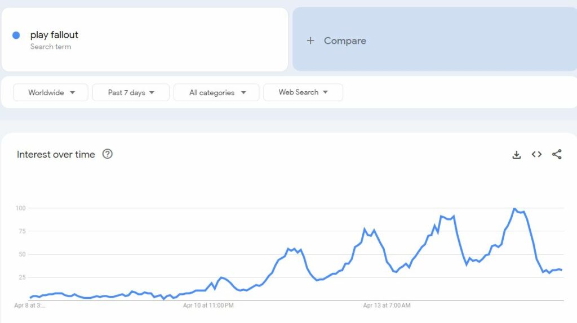Share the Interest over time chart
Image resolution: width=577 pixels, height=323 pixels.
point(557,154)
